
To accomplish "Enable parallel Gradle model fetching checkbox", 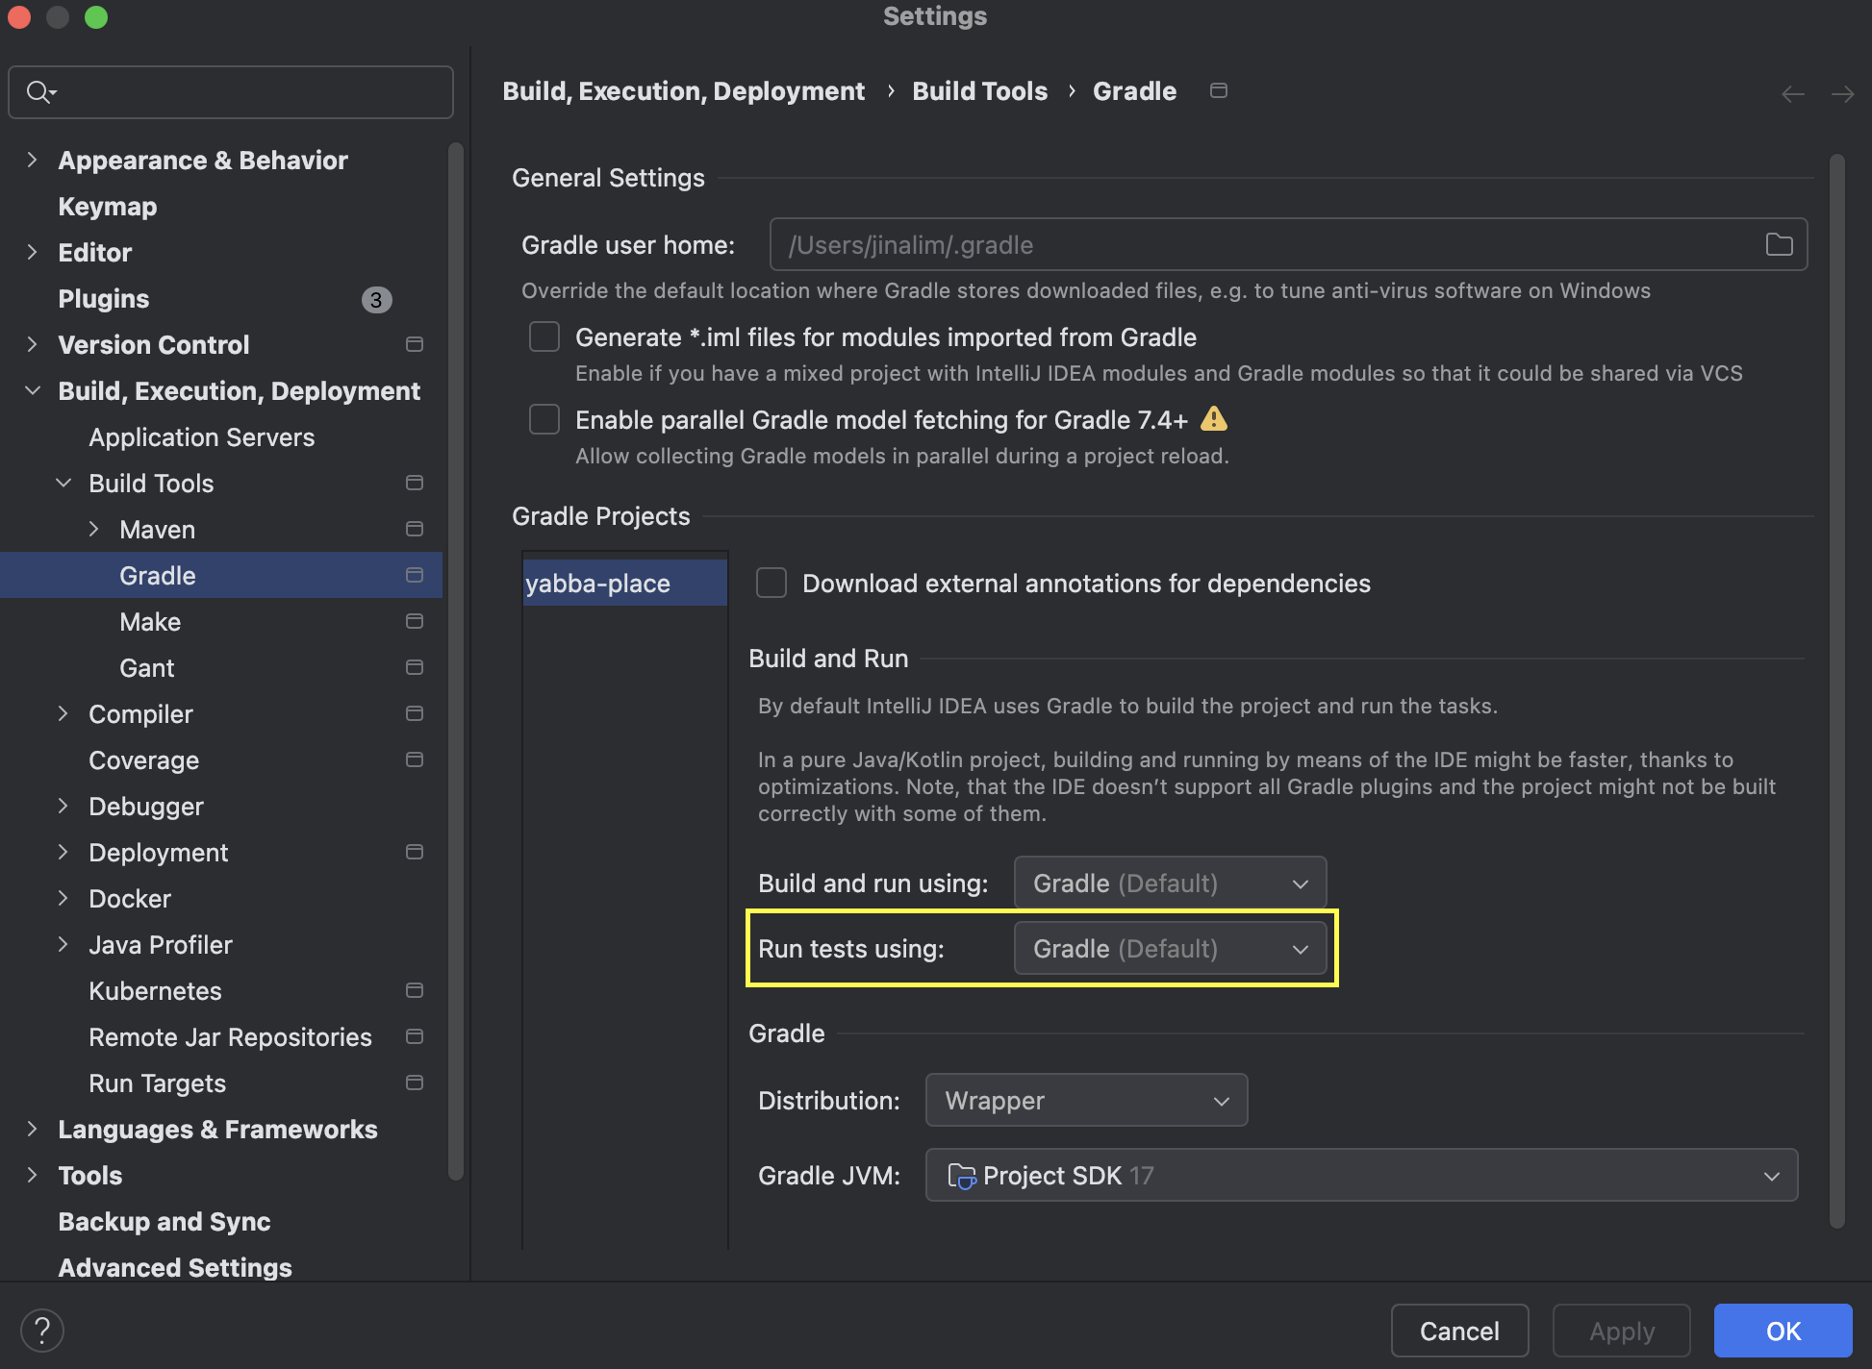I will point(544,419).
